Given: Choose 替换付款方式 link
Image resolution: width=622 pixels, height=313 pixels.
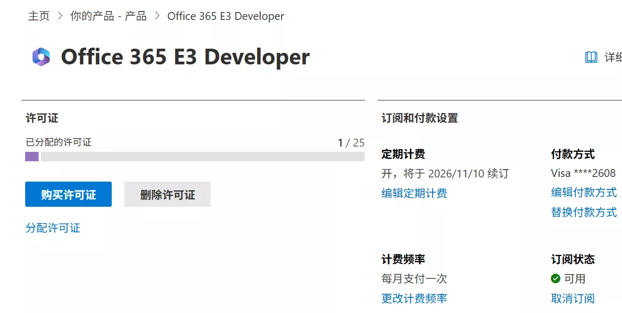Looking at the screenshot, I should [584, 212].
